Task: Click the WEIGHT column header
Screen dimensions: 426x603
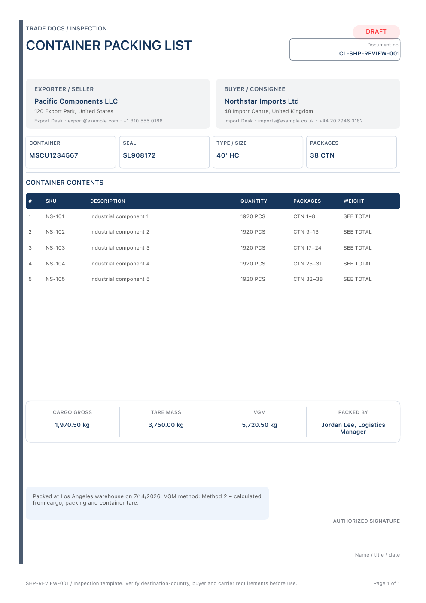Action: [x=354, y=201]
